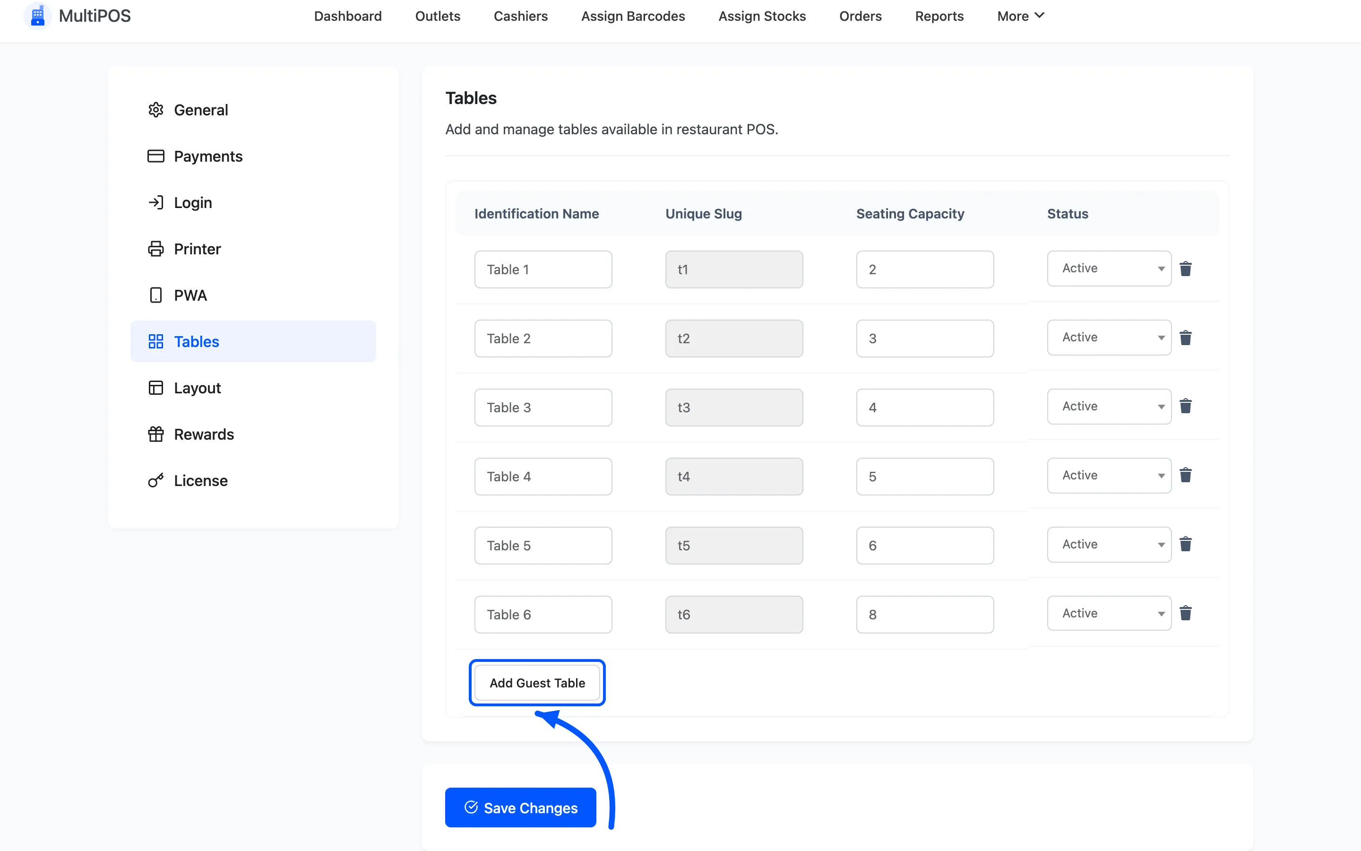Open Status dropdown for Table 3
Screen dimensions: 1361x851
click(1109, 407)
